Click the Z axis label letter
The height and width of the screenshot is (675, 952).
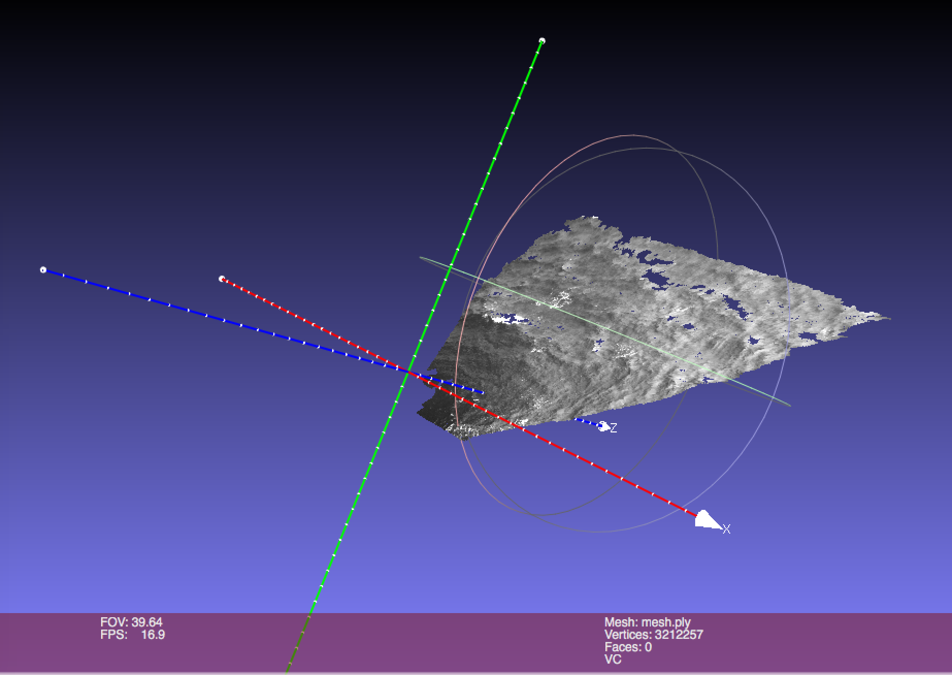click(x=614, y=428)
